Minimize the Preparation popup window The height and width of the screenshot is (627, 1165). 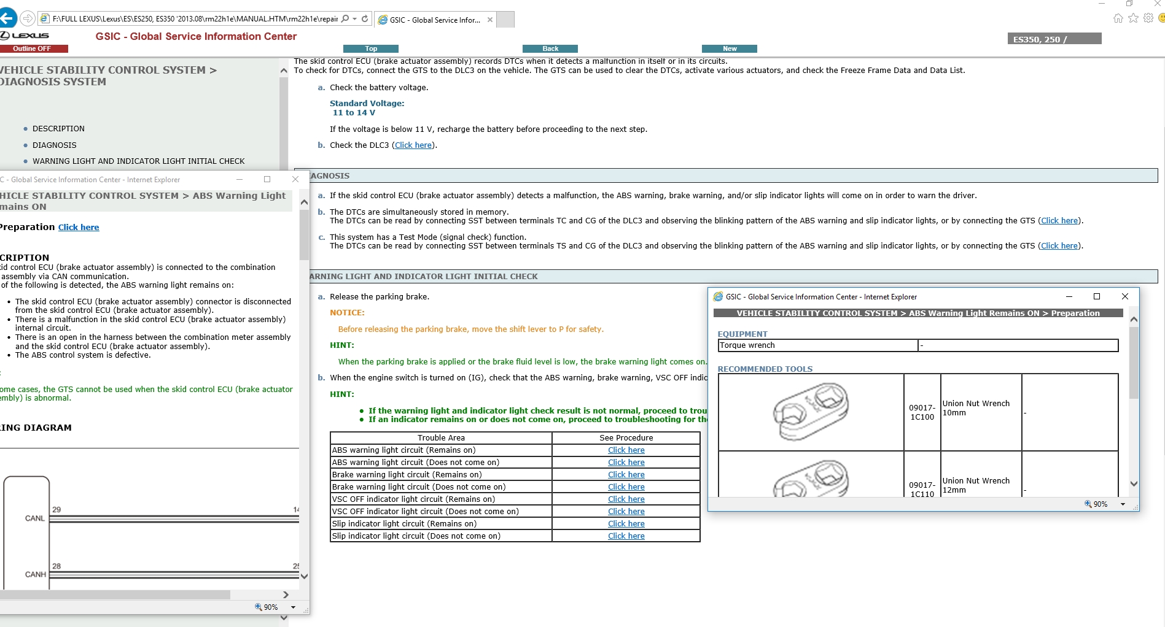[x=1069, y=297]
